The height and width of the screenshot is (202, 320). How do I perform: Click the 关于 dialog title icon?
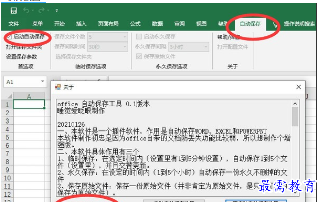pyautogui.click(x=58, y=87)
